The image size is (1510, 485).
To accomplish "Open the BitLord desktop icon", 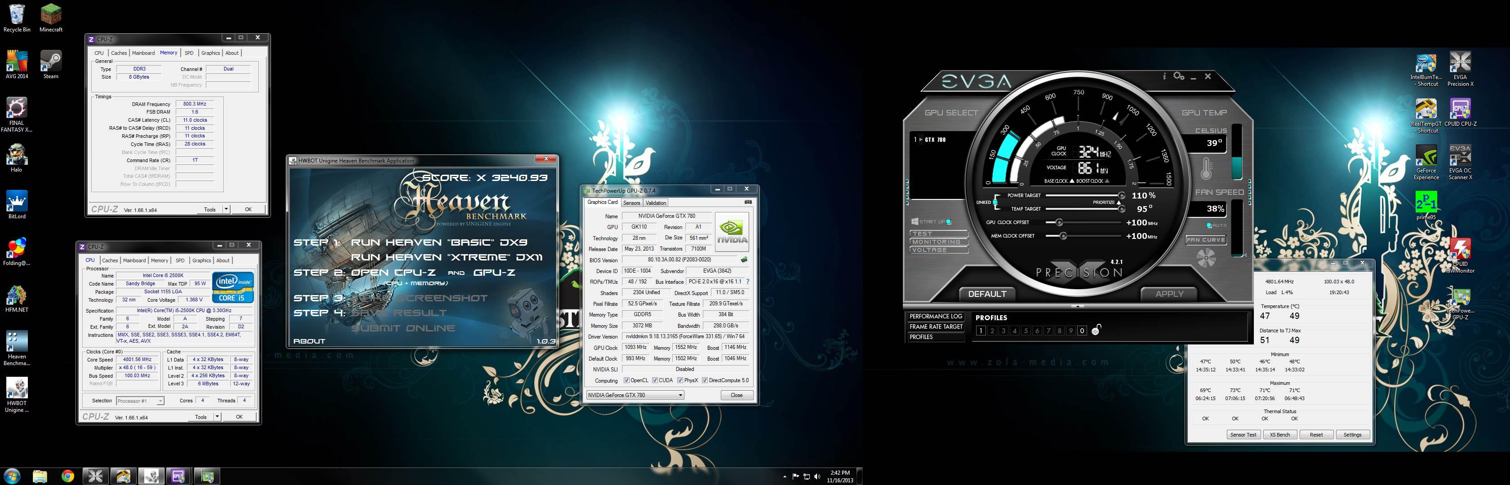I will 17,204.
